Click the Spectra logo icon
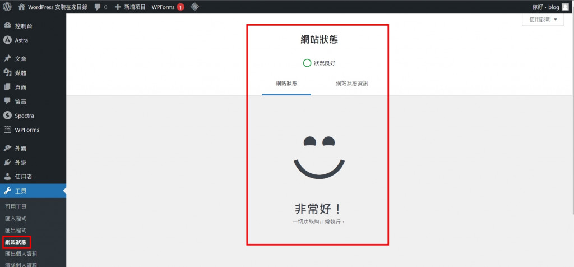Viewport: 574px width, 267px height. pos(7,116)
